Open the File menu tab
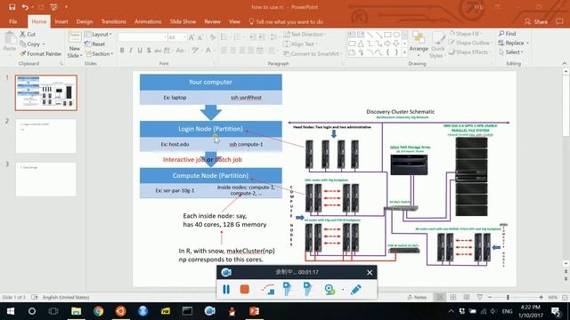The image size is (570, 320). click(x=13, y=21)
